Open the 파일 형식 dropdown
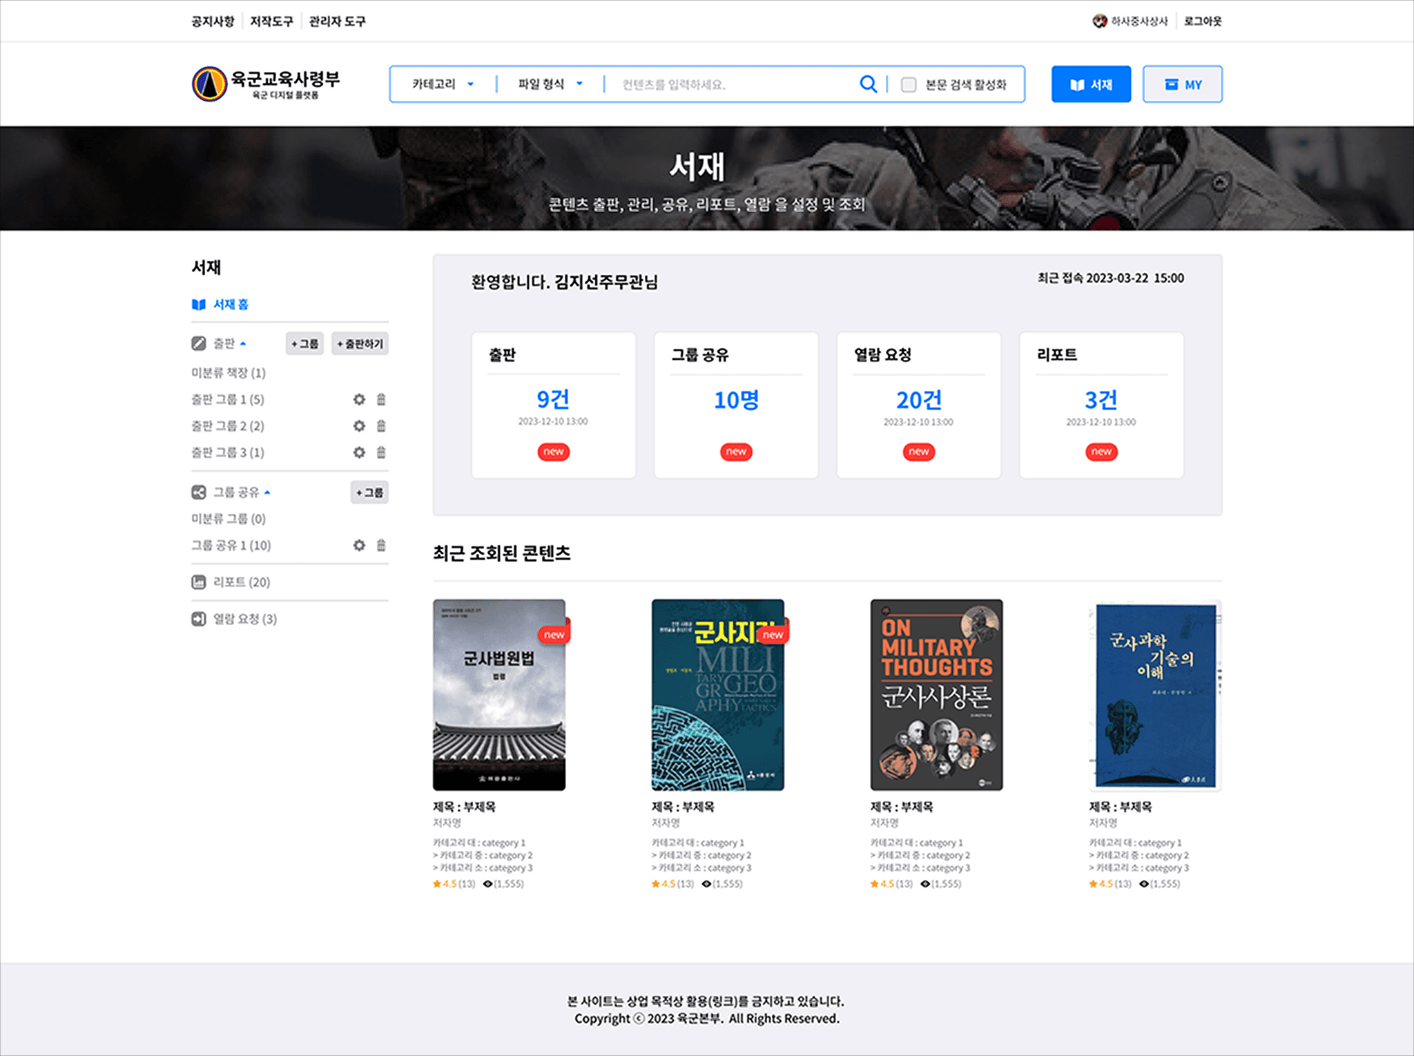The width and height of the screenshot is (1414, 1056). pos(550,84)
